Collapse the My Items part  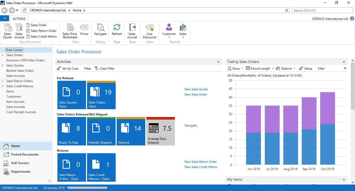pos(344,180)
